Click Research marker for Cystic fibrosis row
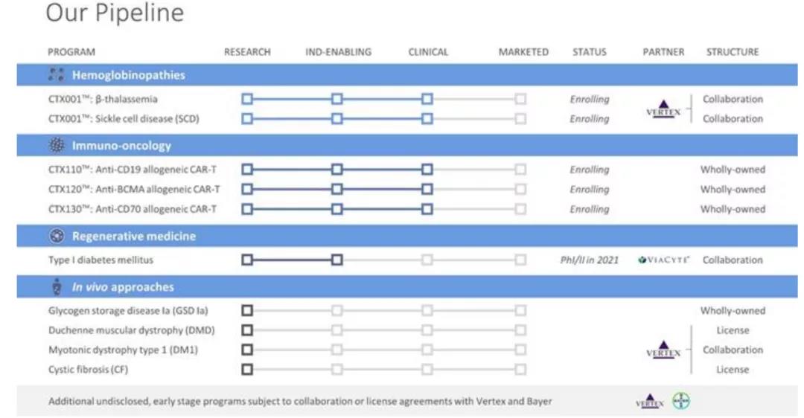The width and height of the screenshot is (804, 418). (247, 370)
